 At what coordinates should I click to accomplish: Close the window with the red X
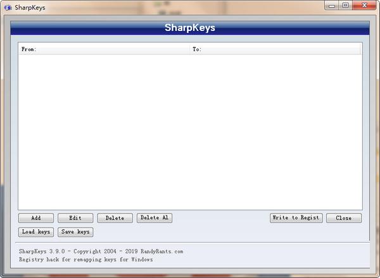click(x=364, y=5)
